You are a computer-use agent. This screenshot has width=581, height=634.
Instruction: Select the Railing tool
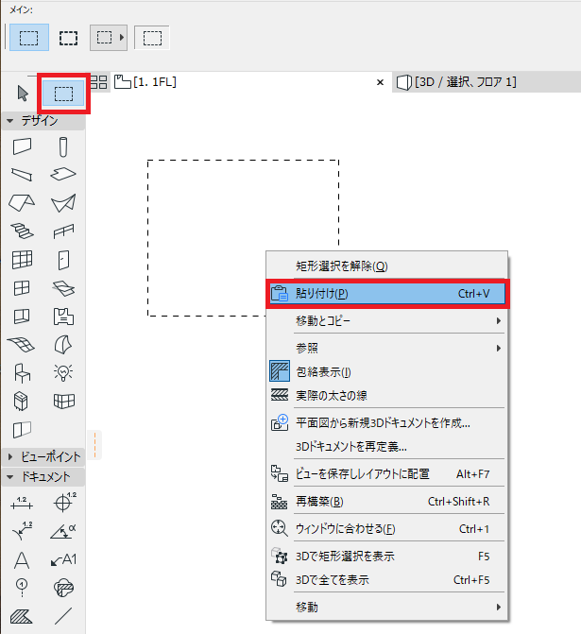click(x=63, y=231)
